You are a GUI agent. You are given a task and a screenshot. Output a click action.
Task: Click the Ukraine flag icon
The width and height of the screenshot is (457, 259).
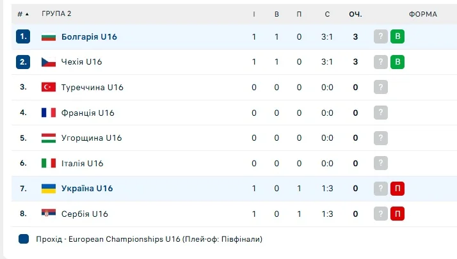pyautogui.click(x=49, y=189)
